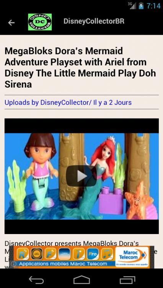Tap the orange i app icon in the ad

coord(79,254)
